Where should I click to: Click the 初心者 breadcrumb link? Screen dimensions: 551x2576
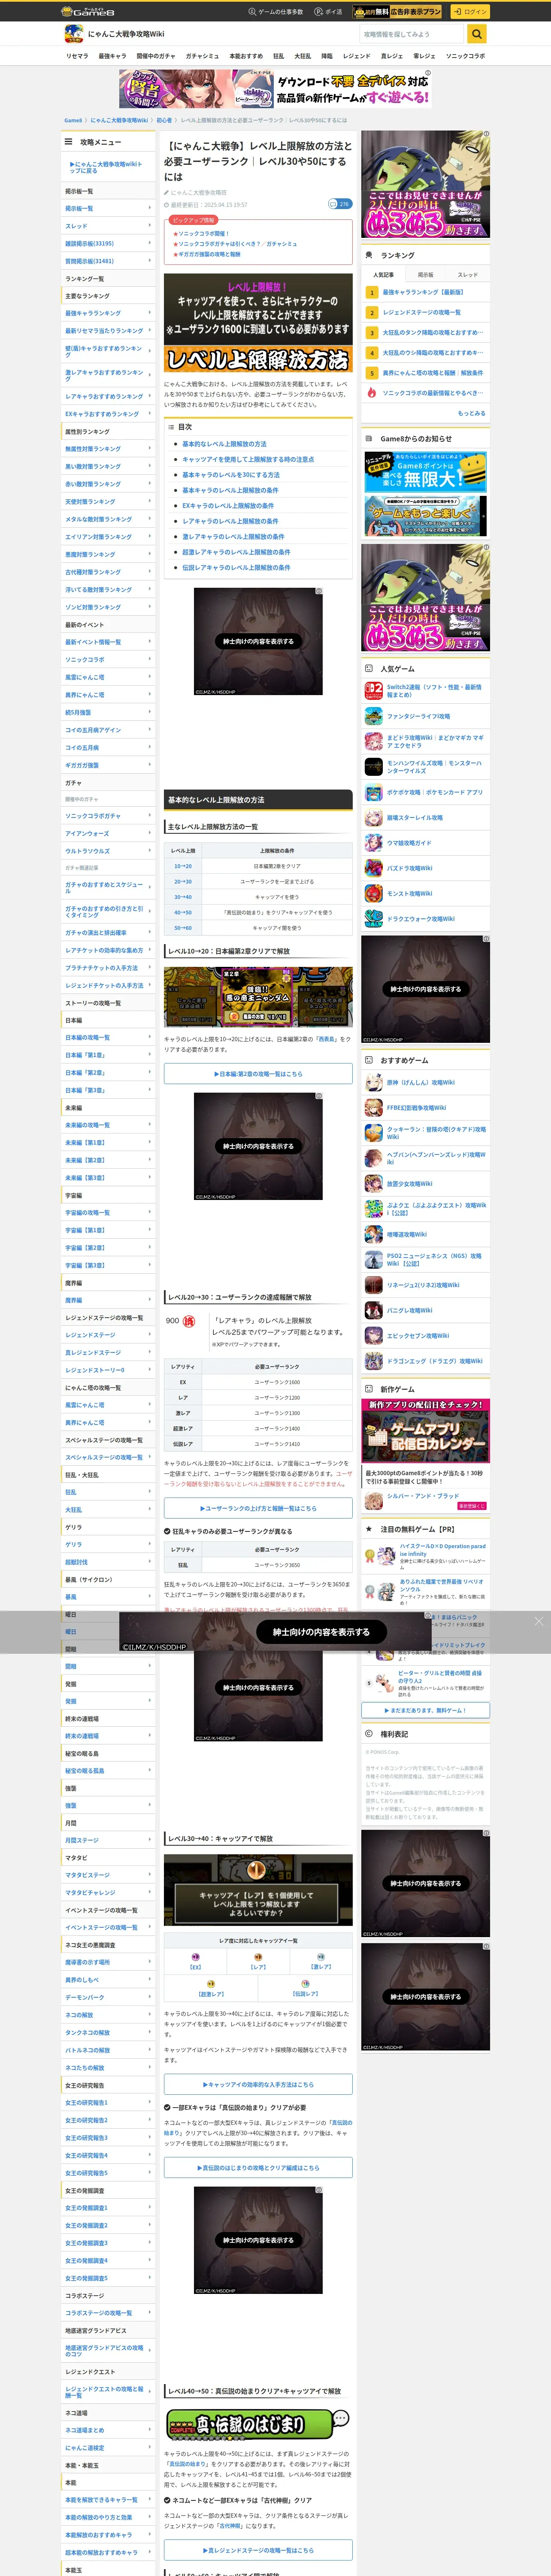pyautogui.click(x=164, y=120)
